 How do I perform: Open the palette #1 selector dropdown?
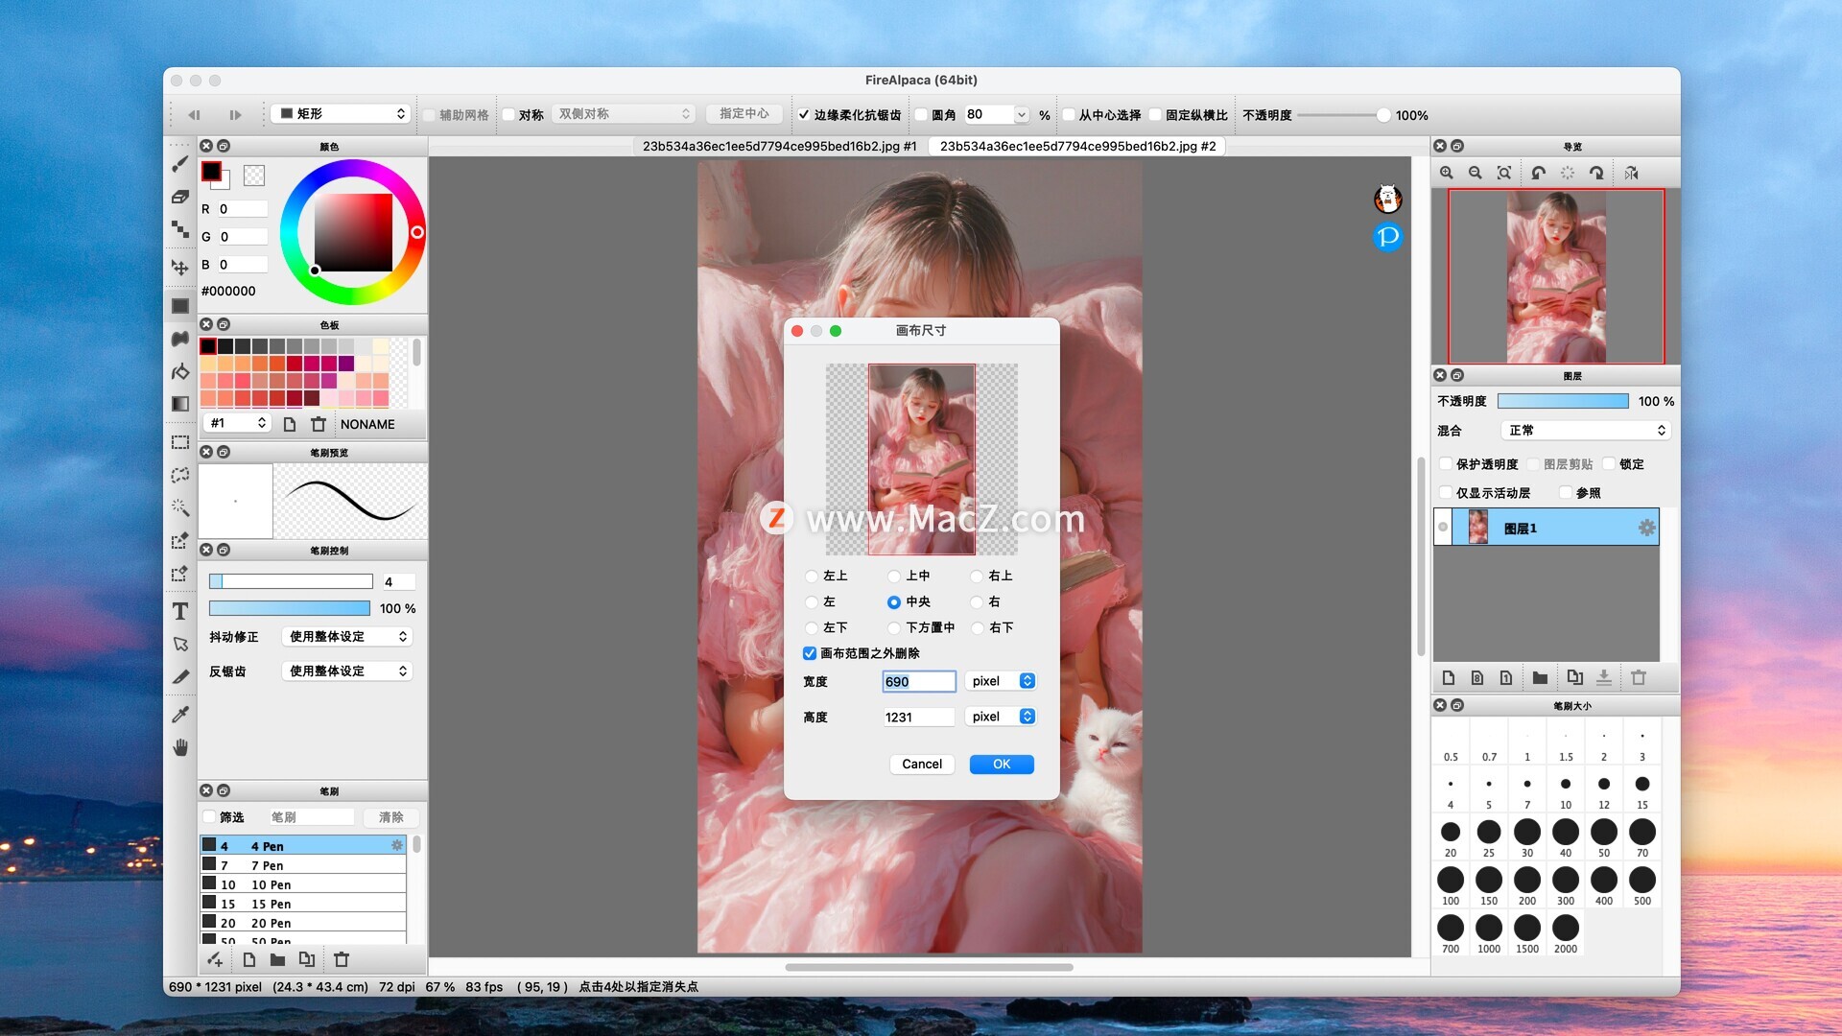tap(237, 423)
